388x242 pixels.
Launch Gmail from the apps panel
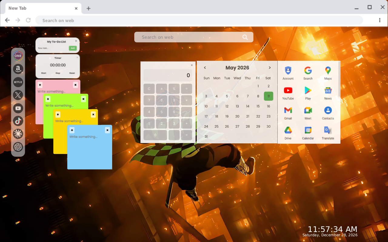click(x=288, y=113)
